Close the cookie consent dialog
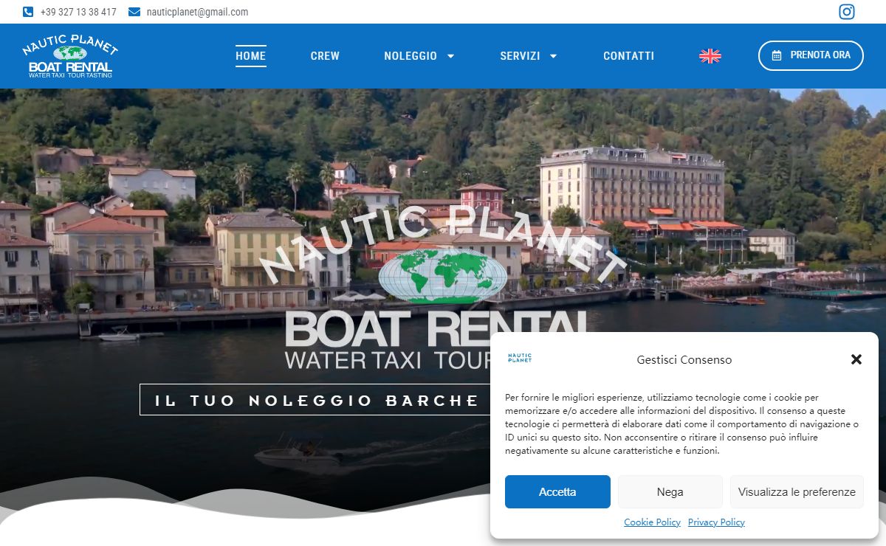Screen dimensions: 886x546 click(x=856, y=359)
